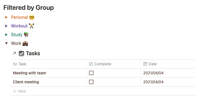Check Complete for Meeting with team
The width and height of the screenshot is (202, 111).
[91, 73]
